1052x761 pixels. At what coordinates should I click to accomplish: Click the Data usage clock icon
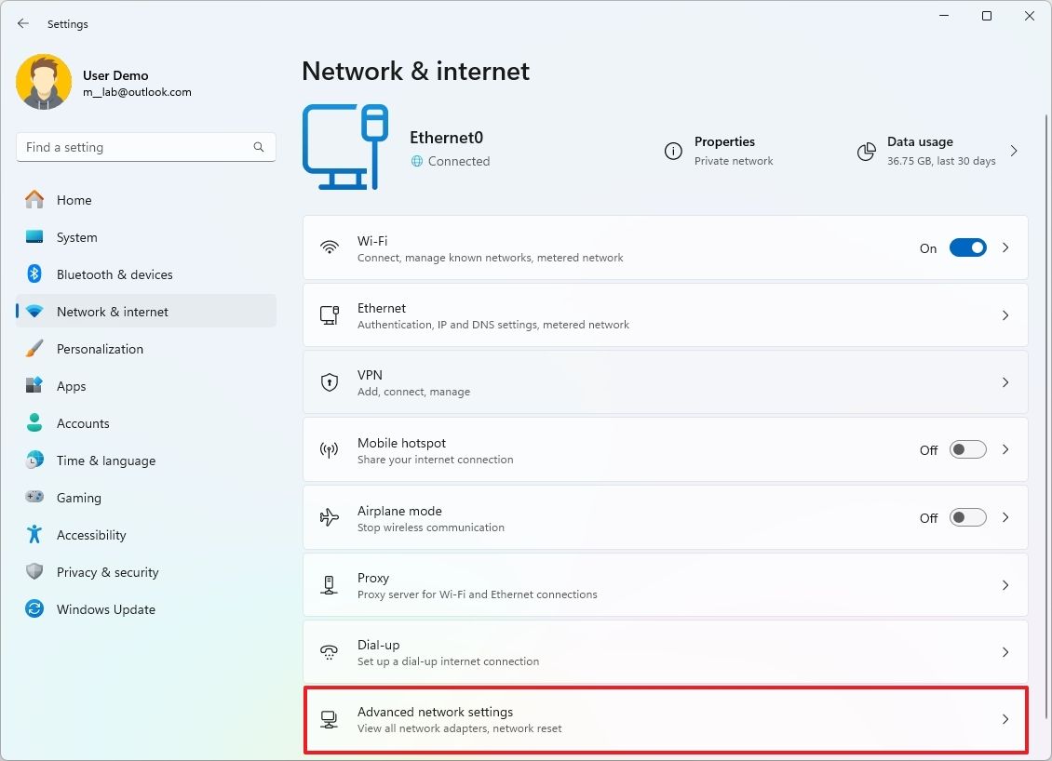pyautogui.click(x=865, y=151)
